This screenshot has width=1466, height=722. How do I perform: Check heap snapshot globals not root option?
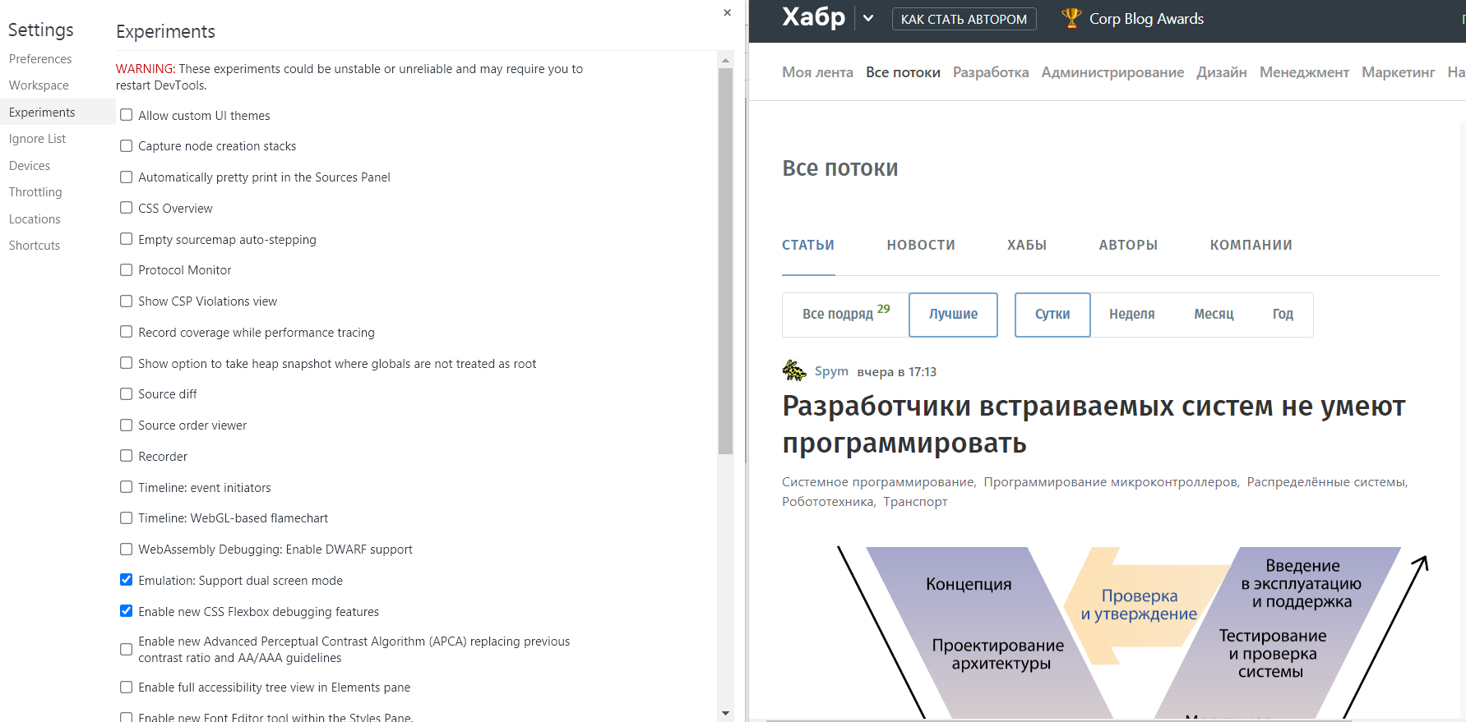(126, 363)
